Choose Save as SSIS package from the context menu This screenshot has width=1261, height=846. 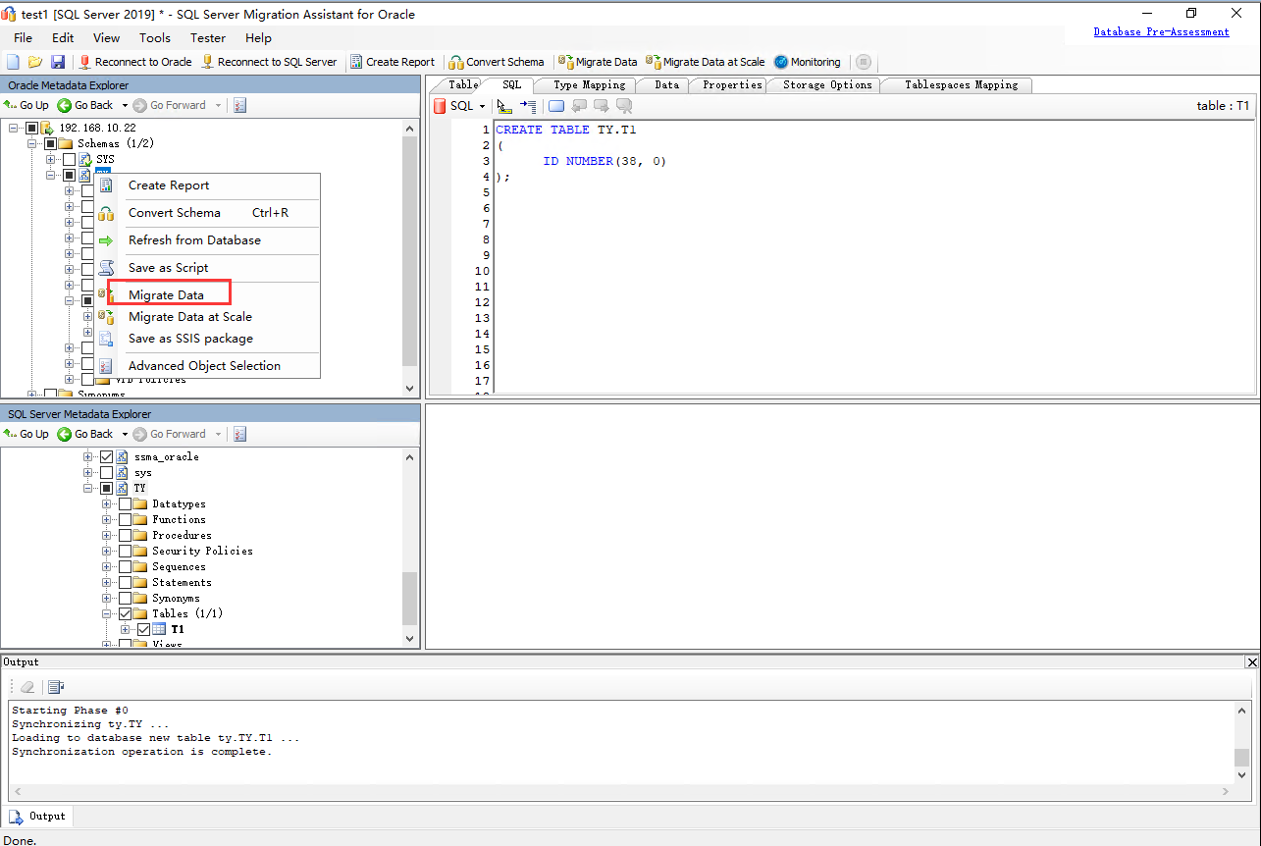pos(191,339)
